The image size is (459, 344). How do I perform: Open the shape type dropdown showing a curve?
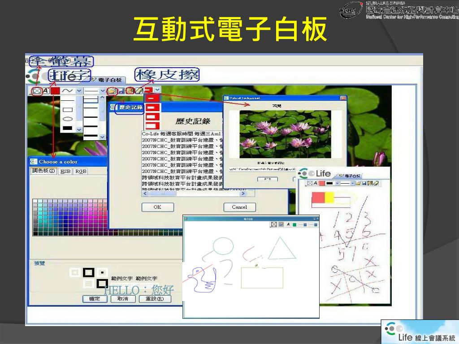72,91
